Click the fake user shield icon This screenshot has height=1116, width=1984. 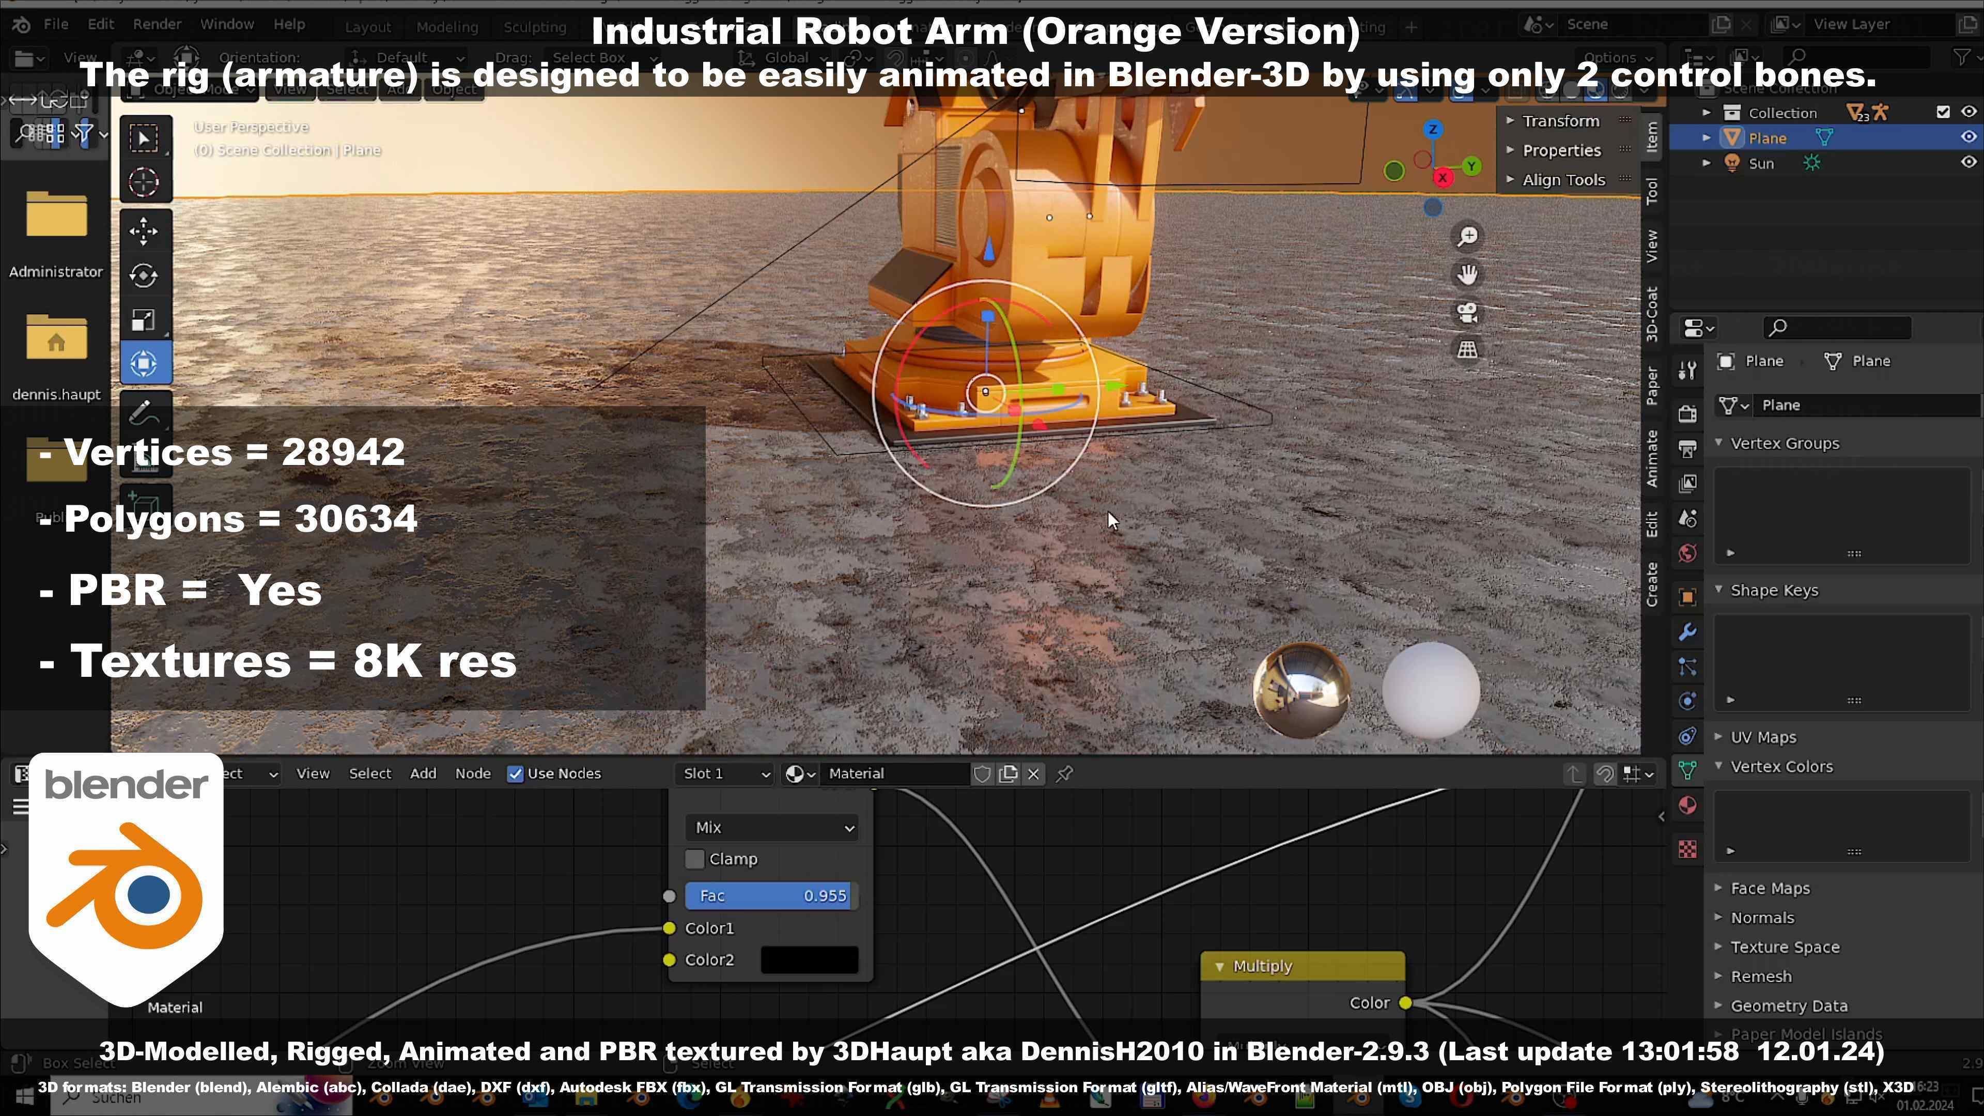[x=982, y=774]
